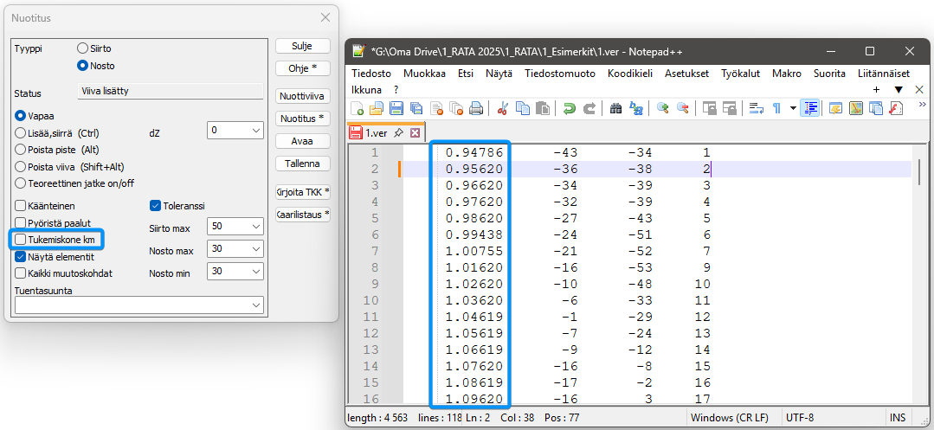Open the Tiedosto menu

point(371,74)
